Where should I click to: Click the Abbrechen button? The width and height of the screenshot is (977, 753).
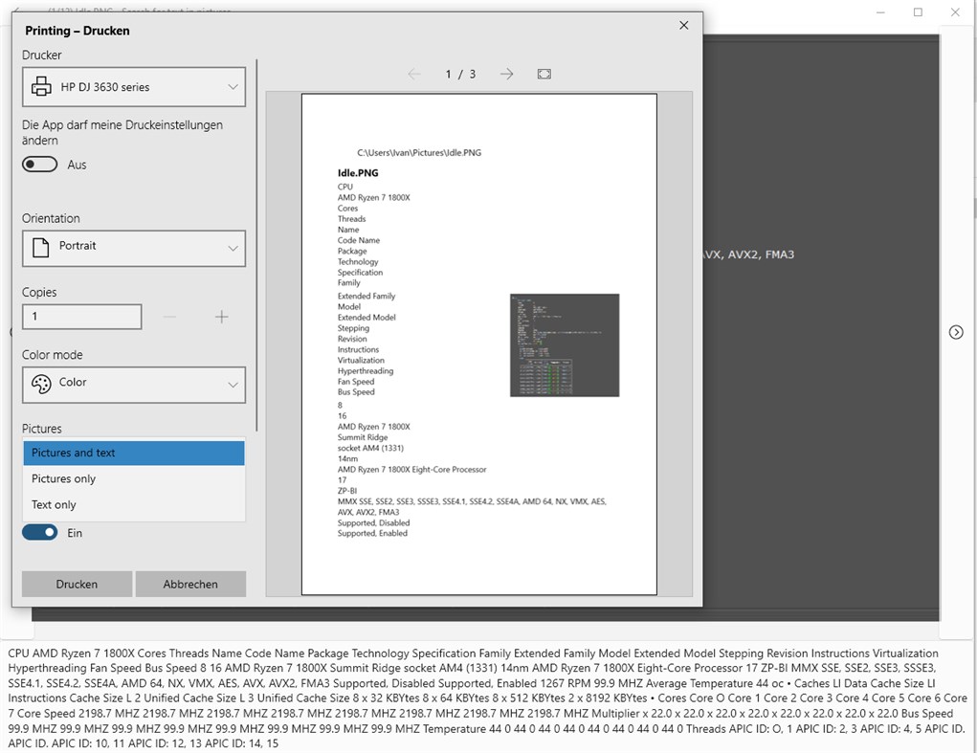coord(189,584)
